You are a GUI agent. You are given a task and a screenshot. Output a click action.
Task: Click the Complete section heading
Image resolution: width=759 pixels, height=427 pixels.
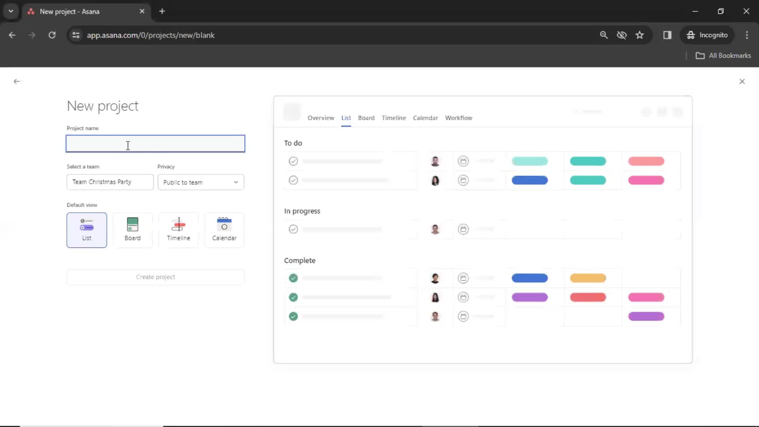pos(300,261)
